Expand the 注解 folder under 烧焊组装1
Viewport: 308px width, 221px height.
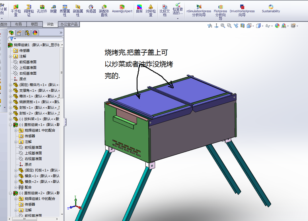11,56
